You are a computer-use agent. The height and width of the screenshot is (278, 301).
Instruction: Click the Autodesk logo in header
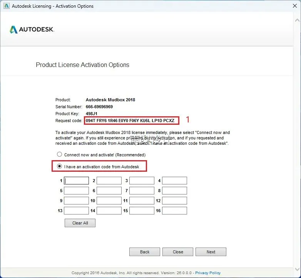pos(32,29)
